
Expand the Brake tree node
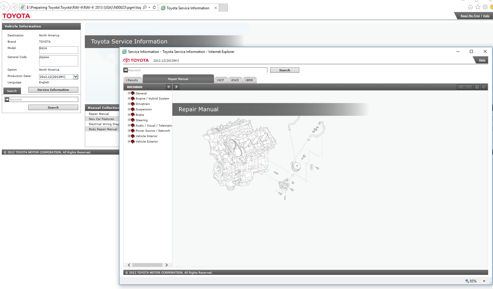pyautogui.click(x=129, y=115)
